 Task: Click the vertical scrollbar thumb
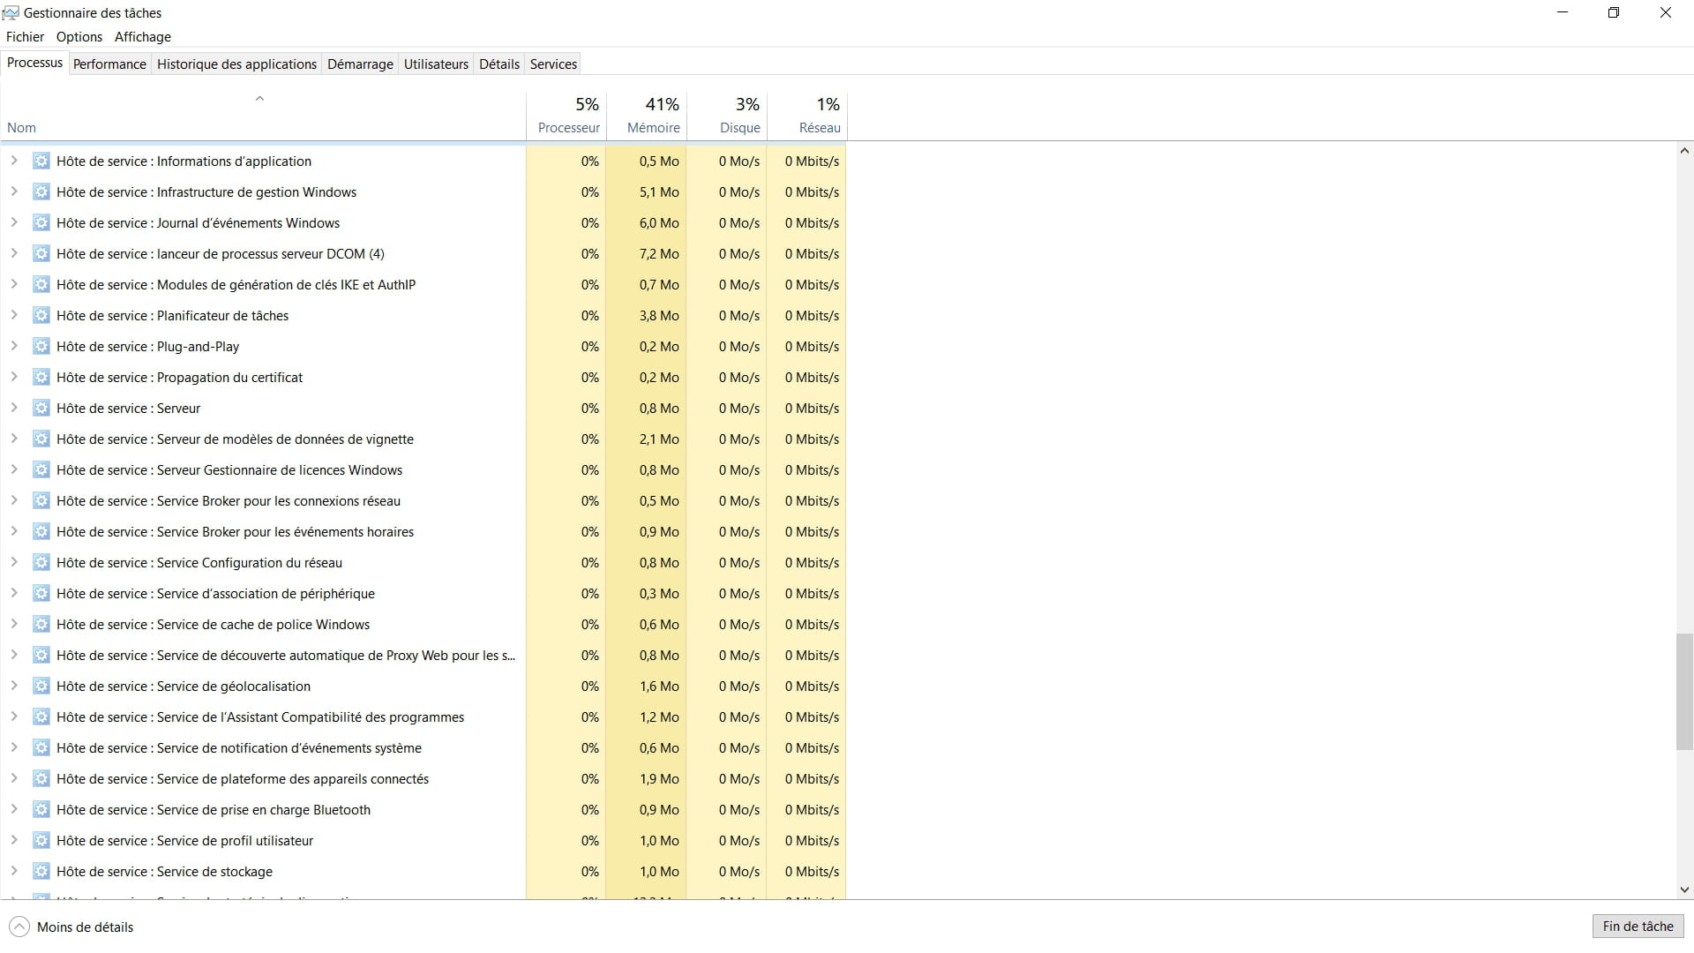1684,692
